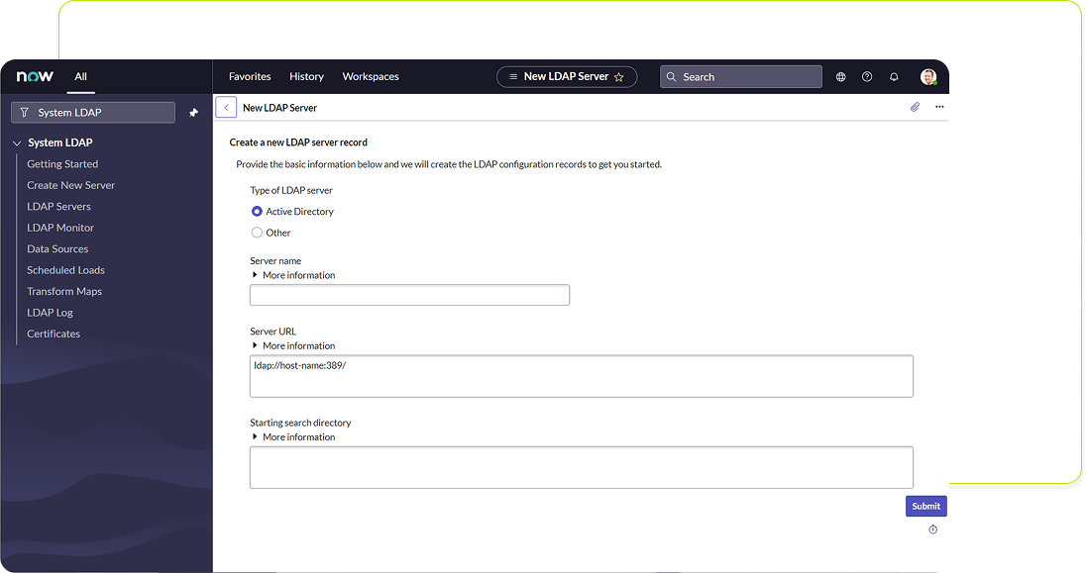Open LDAP Monitor in the sidebar
The width and height of the screenshot is (1086, 573).
tap(60, 228)
